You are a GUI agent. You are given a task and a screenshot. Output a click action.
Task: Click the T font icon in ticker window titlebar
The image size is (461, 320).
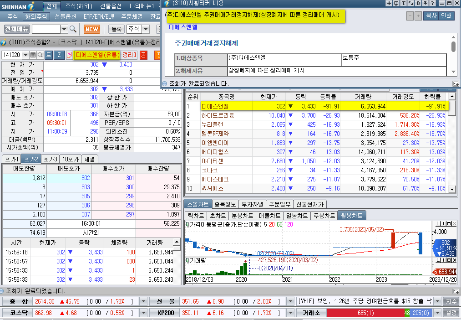pyautogui.click(x=403, y=4)
